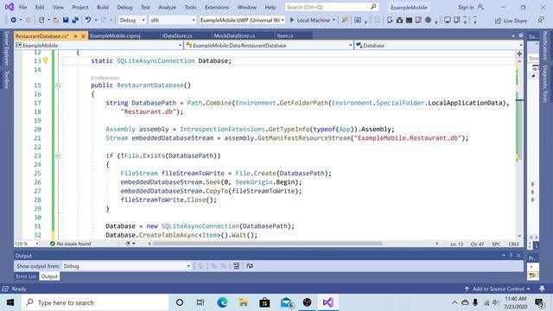Screen dimensions: 553x311
Task: Select the Output tab at the bottom
Action: [49, 276]
